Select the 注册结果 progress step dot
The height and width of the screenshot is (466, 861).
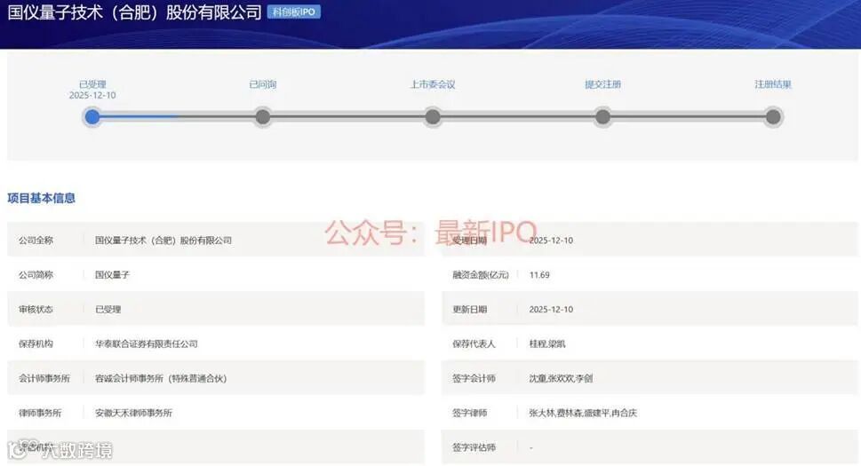tap(773, 117)
